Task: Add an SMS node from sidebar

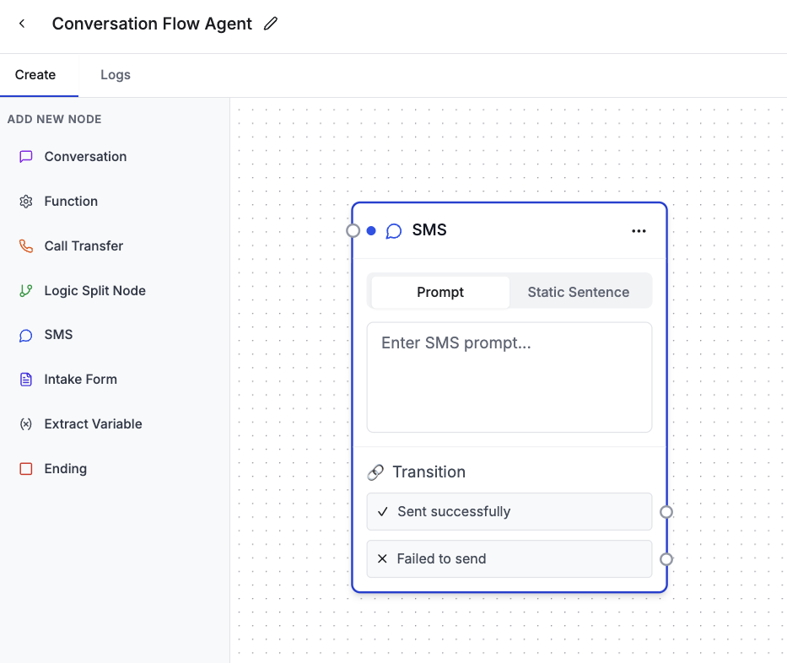Action: [58, 335]
